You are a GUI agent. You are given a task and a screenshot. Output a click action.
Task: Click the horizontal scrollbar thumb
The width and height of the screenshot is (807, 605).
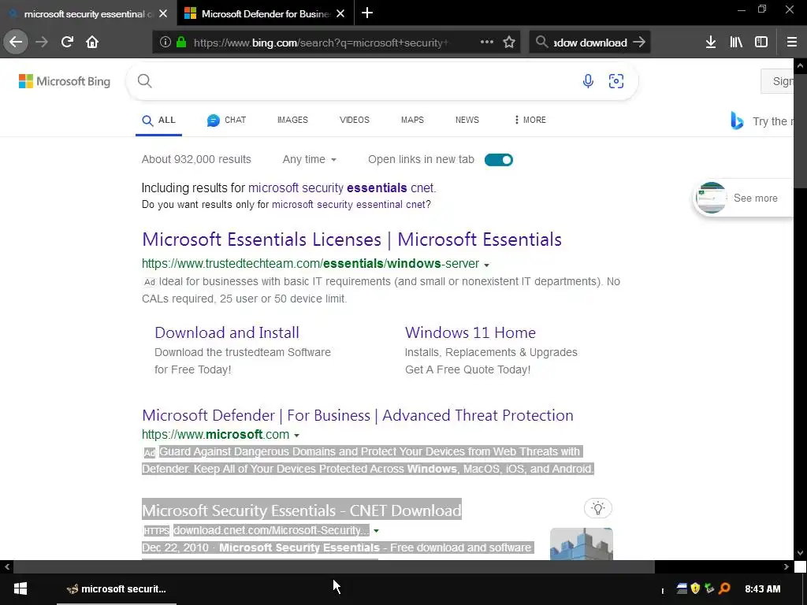click(x=333, y=567)
